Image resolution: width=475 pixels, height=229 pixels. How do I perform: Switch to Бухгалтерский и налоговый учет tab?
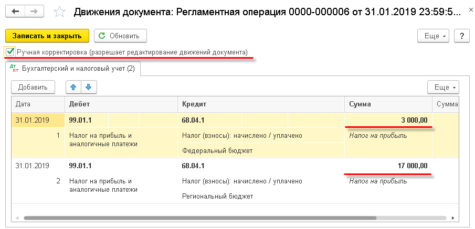point(73,69)
